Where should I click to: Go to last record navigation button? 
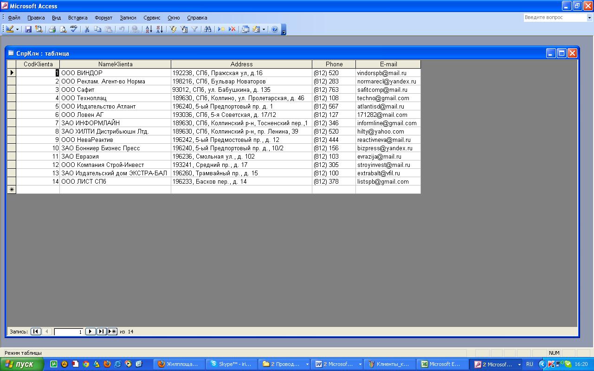coord(102,332)
